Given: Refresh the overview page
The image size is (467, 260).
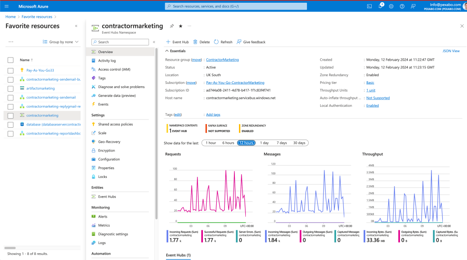Looking at the screenshot, I should pos(223,42).
